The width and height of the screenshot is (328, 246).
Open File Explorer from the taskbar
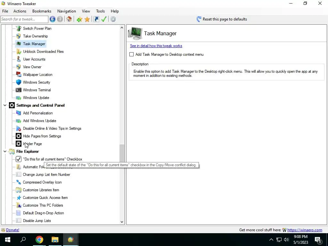(55, 240)
